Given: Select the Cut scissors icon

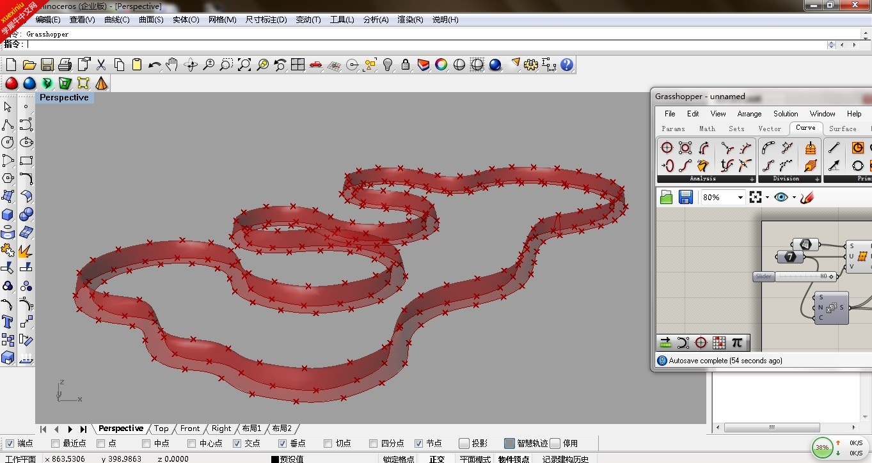Looking at the screenshot, I should [x=101, y=65].
